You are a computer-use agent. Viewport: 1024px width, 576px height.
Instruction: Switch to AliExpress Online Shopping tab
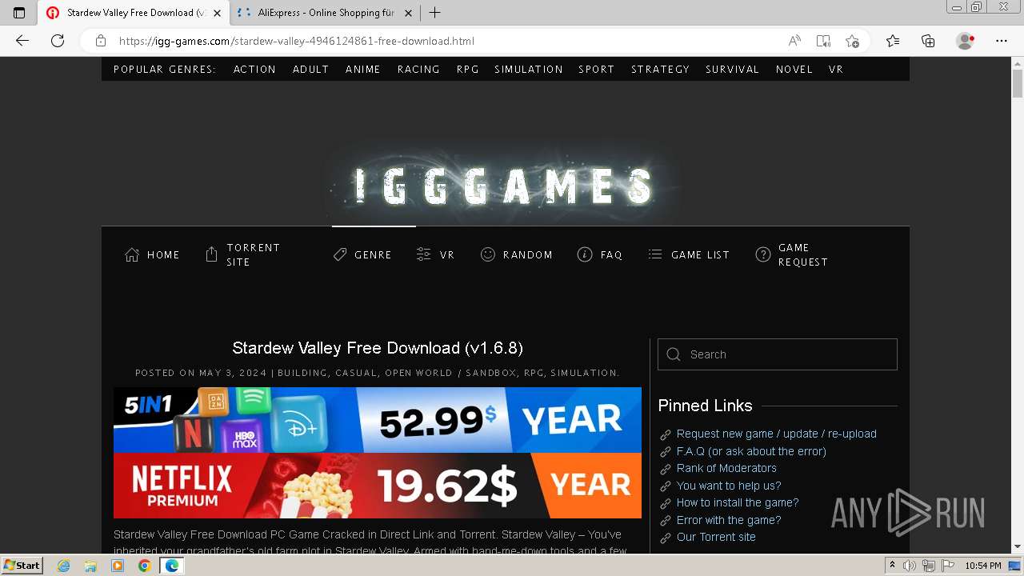click(326, 13)
